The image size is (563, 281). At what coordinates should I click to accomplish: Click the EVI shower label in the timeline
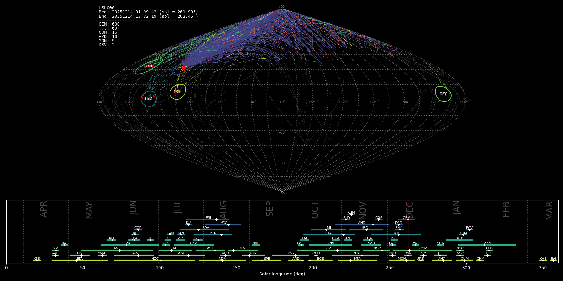point(554,259)
